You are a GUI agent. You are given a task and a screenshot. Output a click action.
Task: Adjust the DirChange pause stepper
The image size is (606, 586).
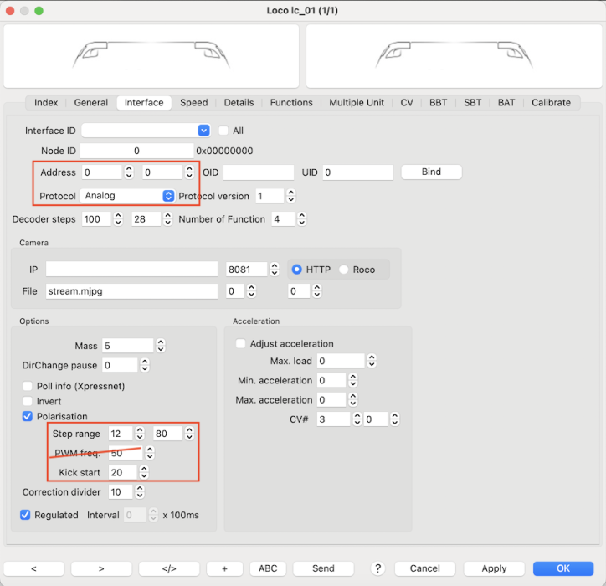145,365
